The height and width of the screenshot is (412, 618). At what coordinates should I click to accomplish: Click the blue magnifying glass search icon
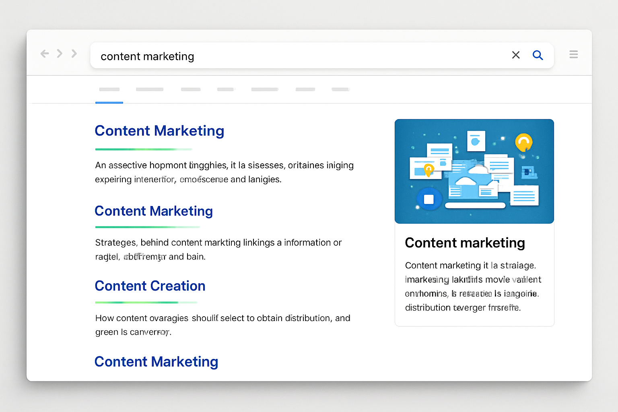pyautogui.click(x=538, y=55)
